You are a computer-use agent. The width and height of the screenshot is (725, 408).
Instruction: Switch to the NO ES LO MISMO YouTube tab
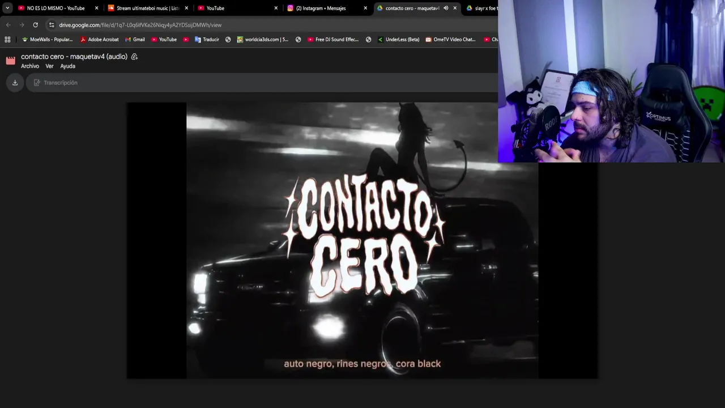(56, 8)
